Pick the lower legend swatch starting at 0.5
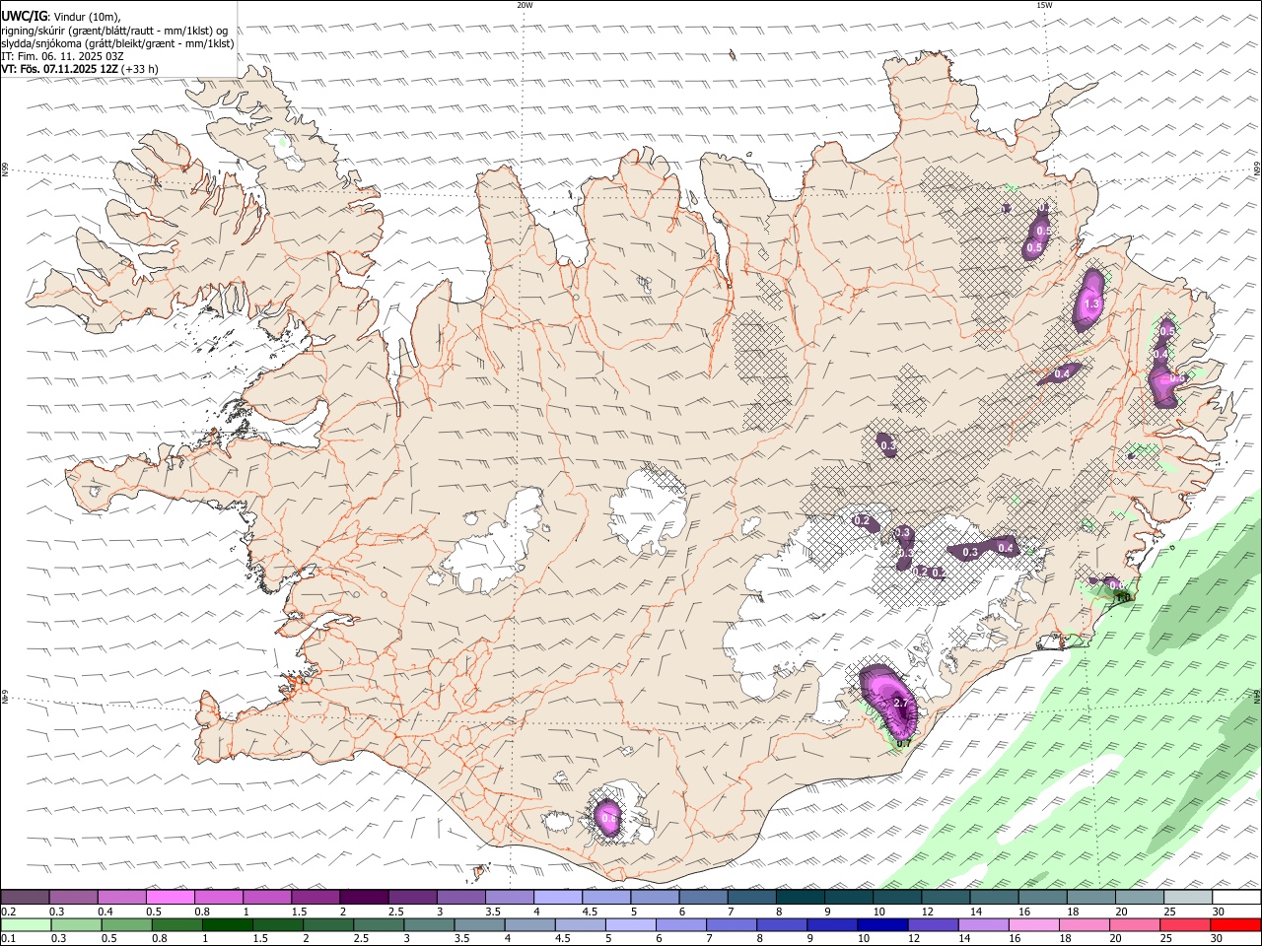 click(x=126, y=924)
